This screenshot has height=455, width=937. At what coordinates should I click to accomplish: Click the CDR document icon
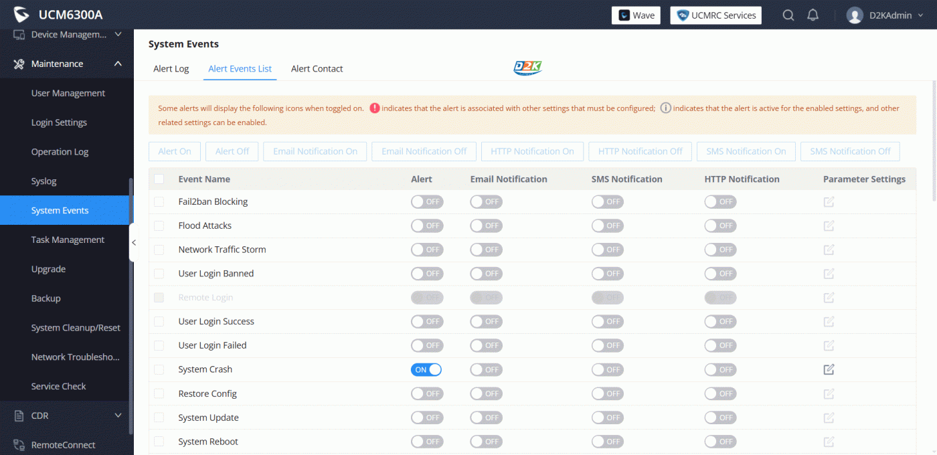(x=19, y=416)
